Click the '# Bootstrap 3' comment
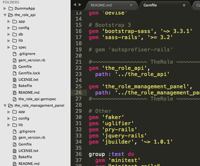 click(x=110, y=25)
